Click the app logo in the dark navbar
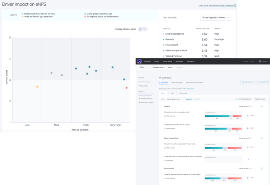 [x=139, y=61]
